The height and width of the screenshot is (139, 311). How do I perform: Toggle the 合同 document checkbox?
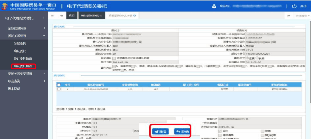pyautogui.click(x=220, y=131)
